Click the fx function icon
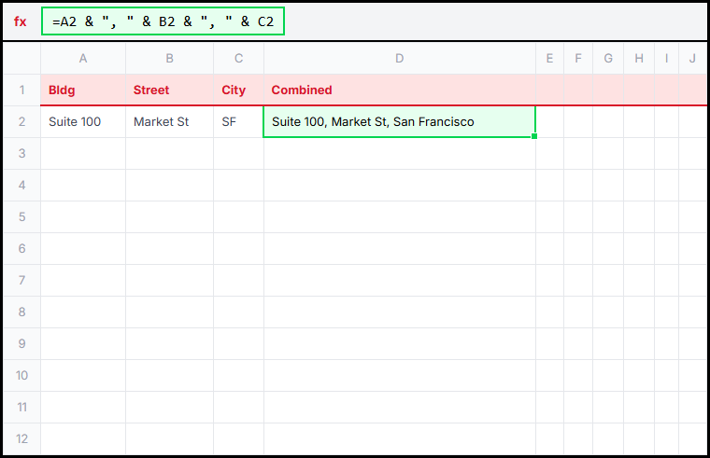 point(21,21)
